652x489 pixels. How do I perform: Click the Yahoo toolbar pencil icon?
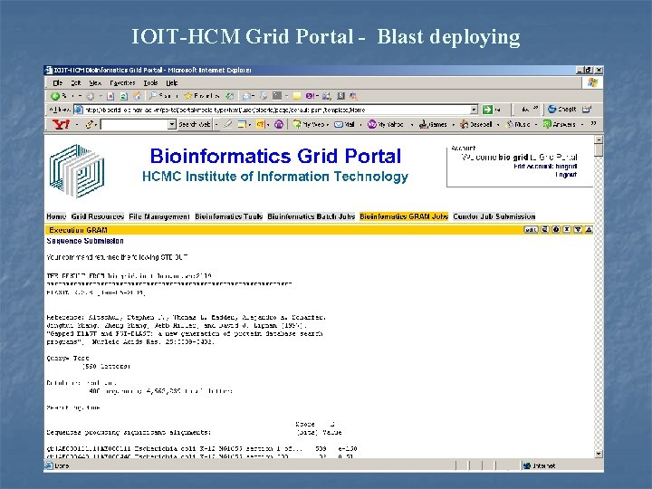pos(89,124)
